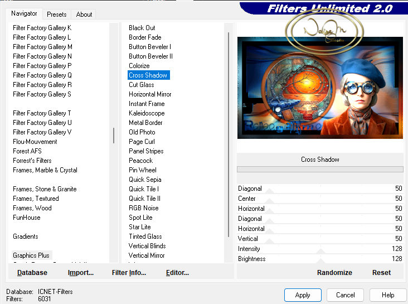This screenshot has height=304, width=408.
Task: Select Frames, Stone & Granite category
Action: 45,189
